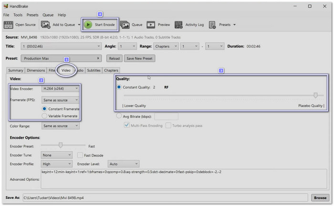Viewport: 334px width, 206px height.
Task: Open the Tools menu
Action: coord(18,15)
